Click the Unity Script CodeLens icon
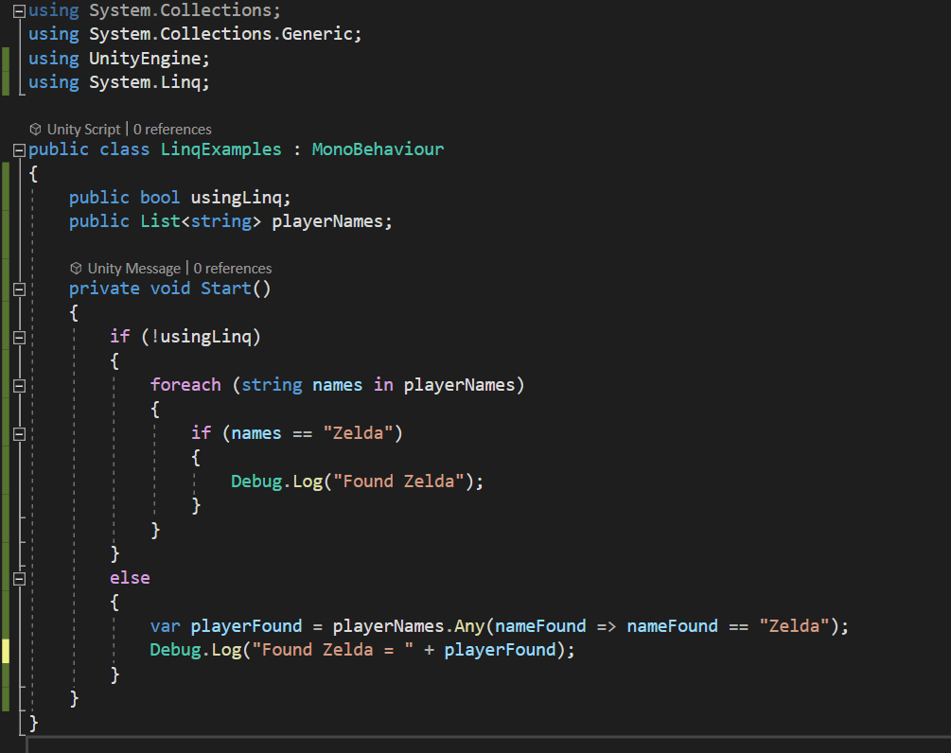The height and width of the screenshot is (753, 951). [34, 129]
